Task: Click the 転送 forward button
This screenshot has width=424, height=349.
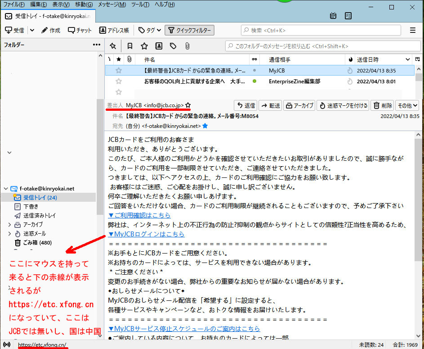Action: coord(270,105)
